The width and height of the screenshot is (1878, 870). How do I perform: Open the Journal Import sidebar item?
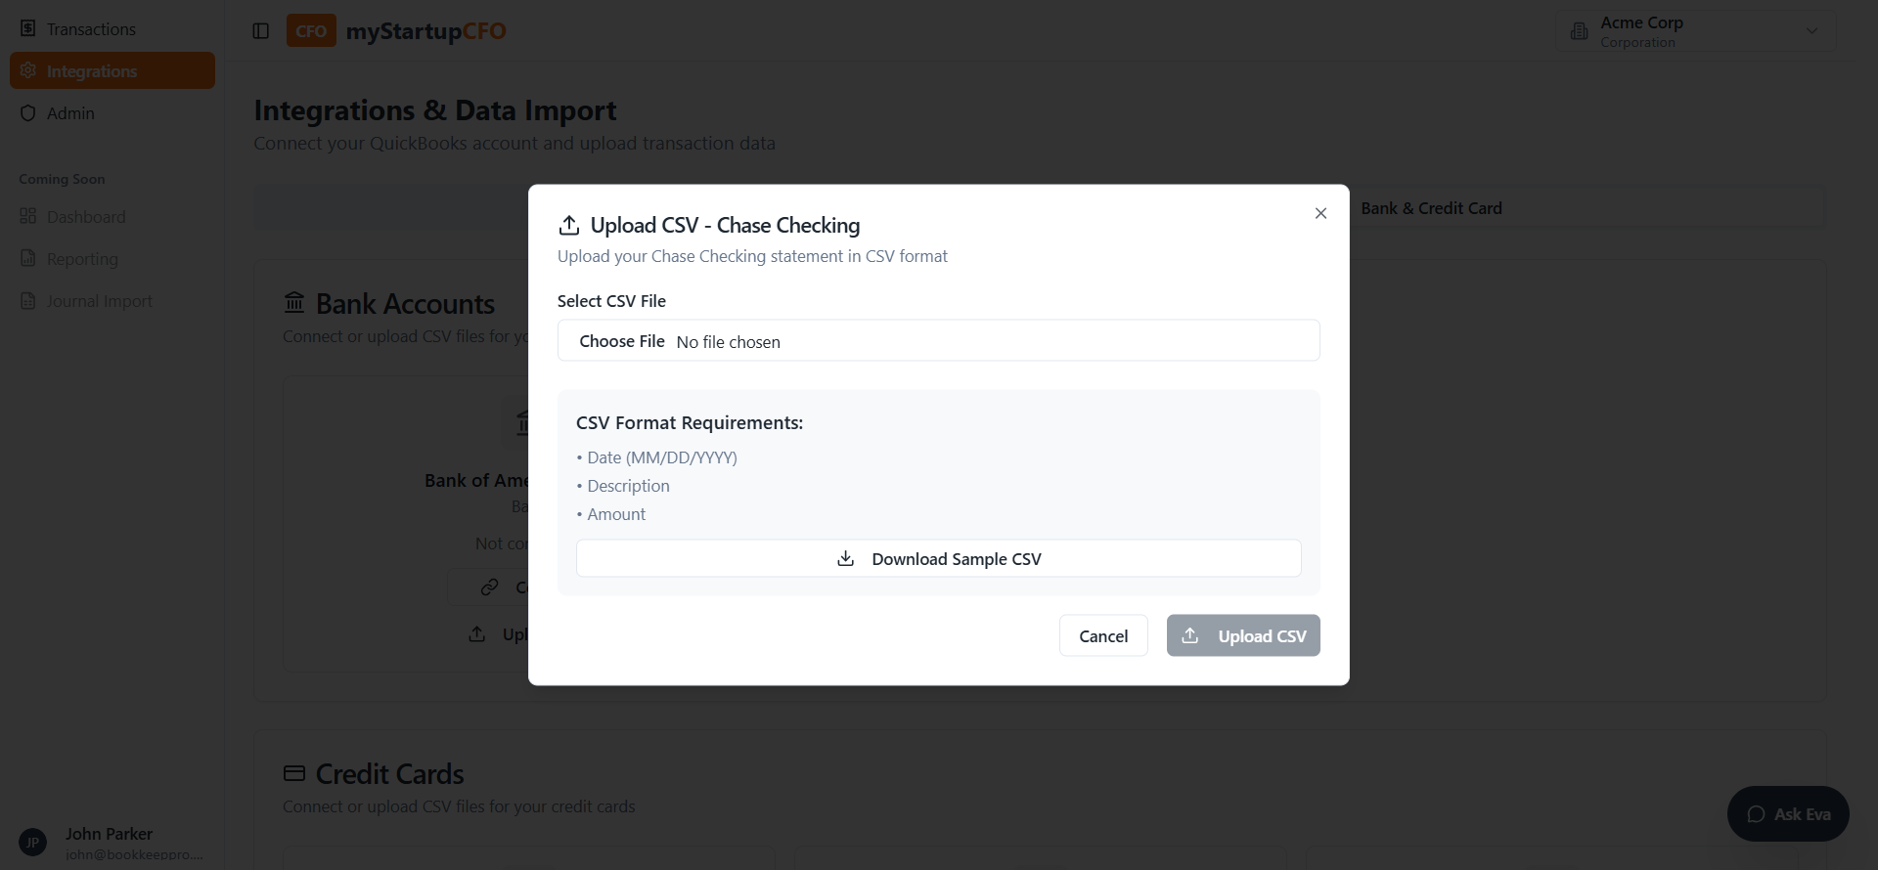click(x=99, y=301)
